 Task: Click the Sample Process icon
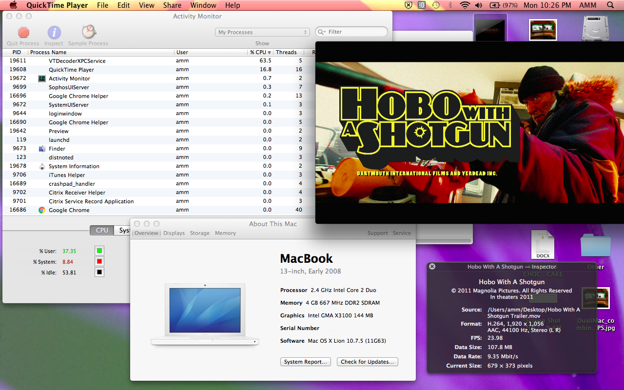pos(88,32)
